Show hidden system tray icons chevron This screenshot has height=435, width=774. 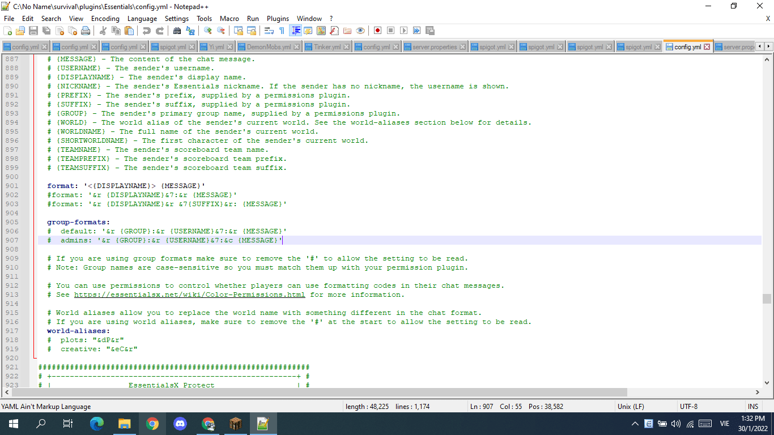coord(635,424)
